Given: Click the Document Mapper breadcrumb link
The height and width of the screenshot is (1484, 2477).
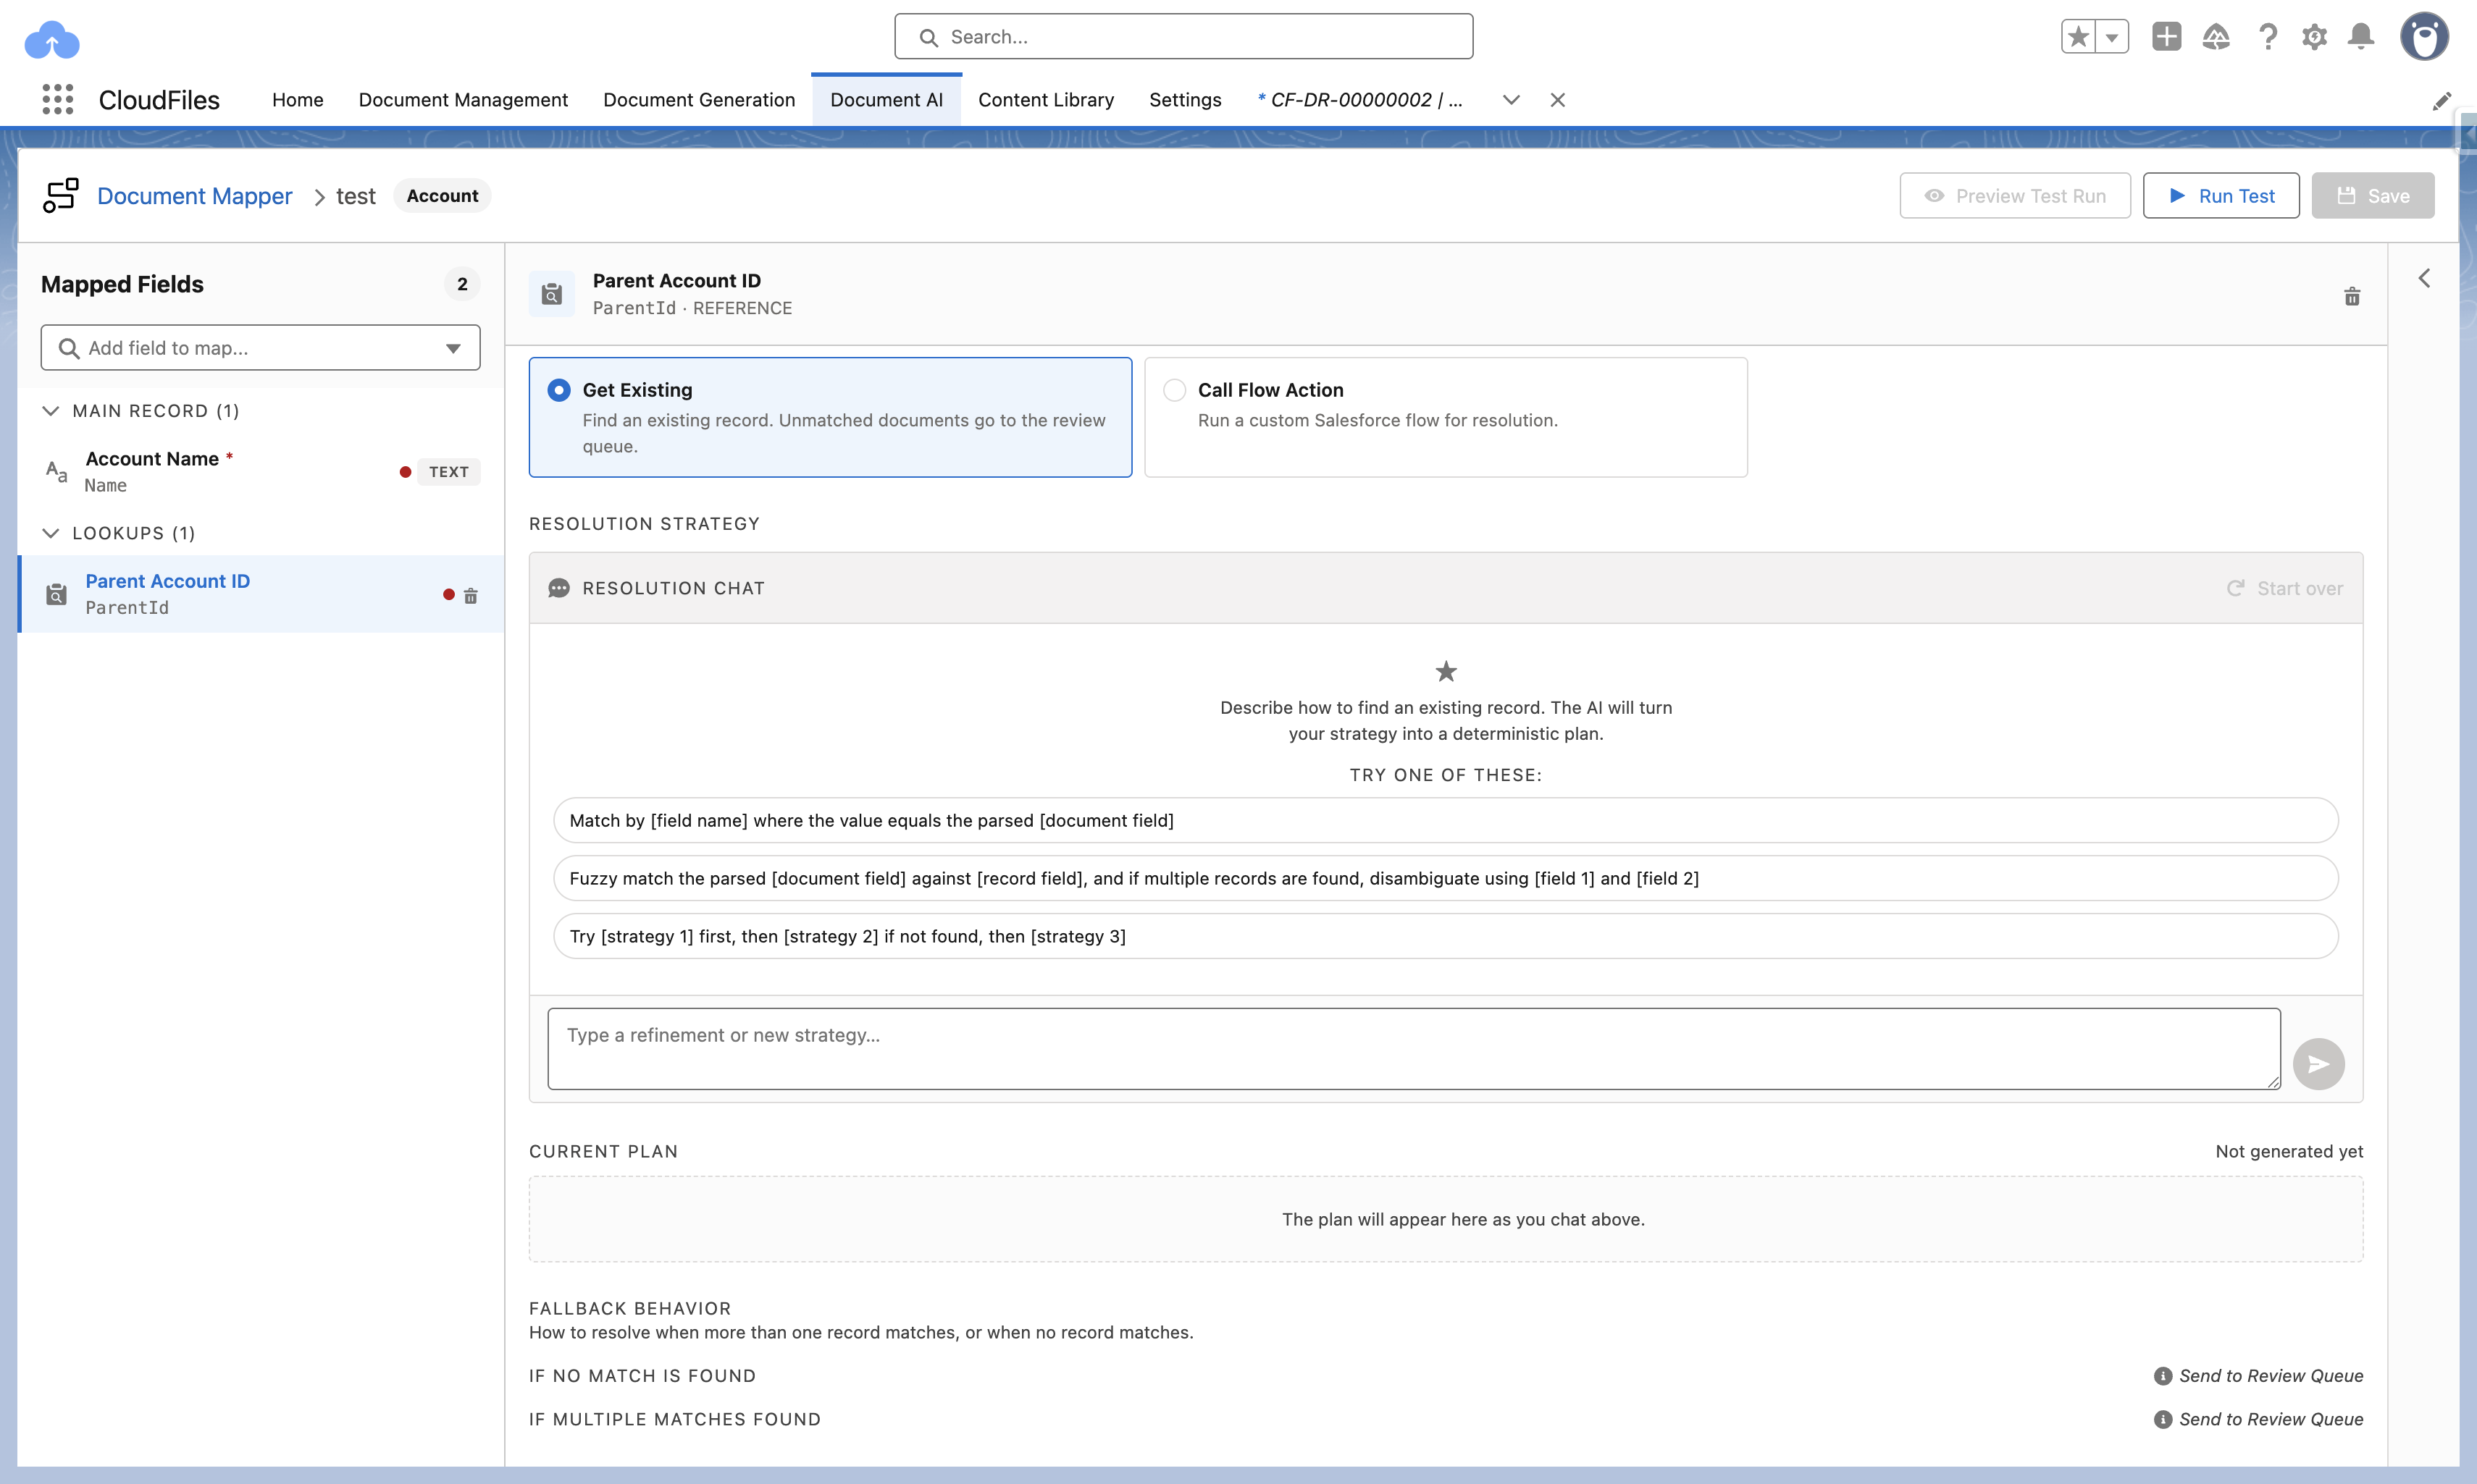Looking at the screenshot, I should coord(195,196).
